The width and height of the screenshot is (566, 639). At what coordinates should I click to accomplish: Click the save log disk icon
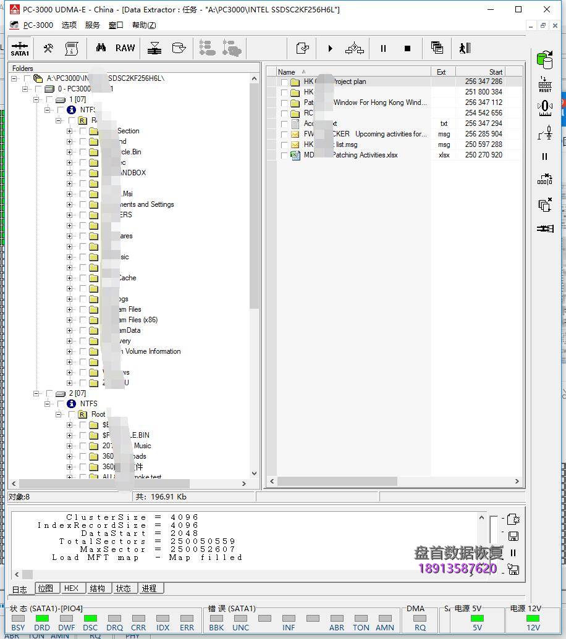click(x=513, y=537)
